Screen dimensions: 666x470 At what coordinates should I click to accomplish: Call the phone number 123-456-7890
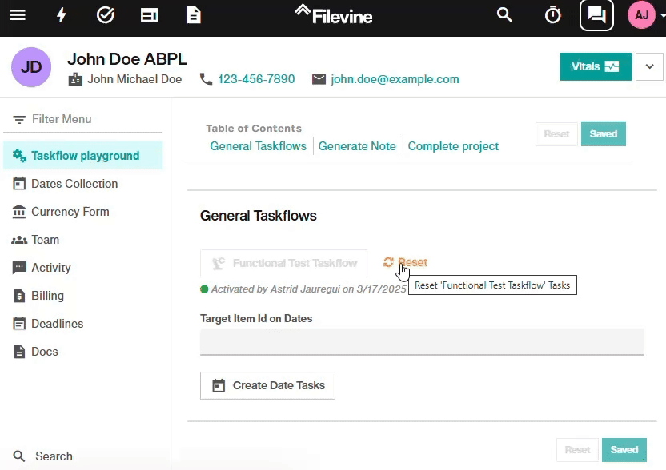pos(256,79)
